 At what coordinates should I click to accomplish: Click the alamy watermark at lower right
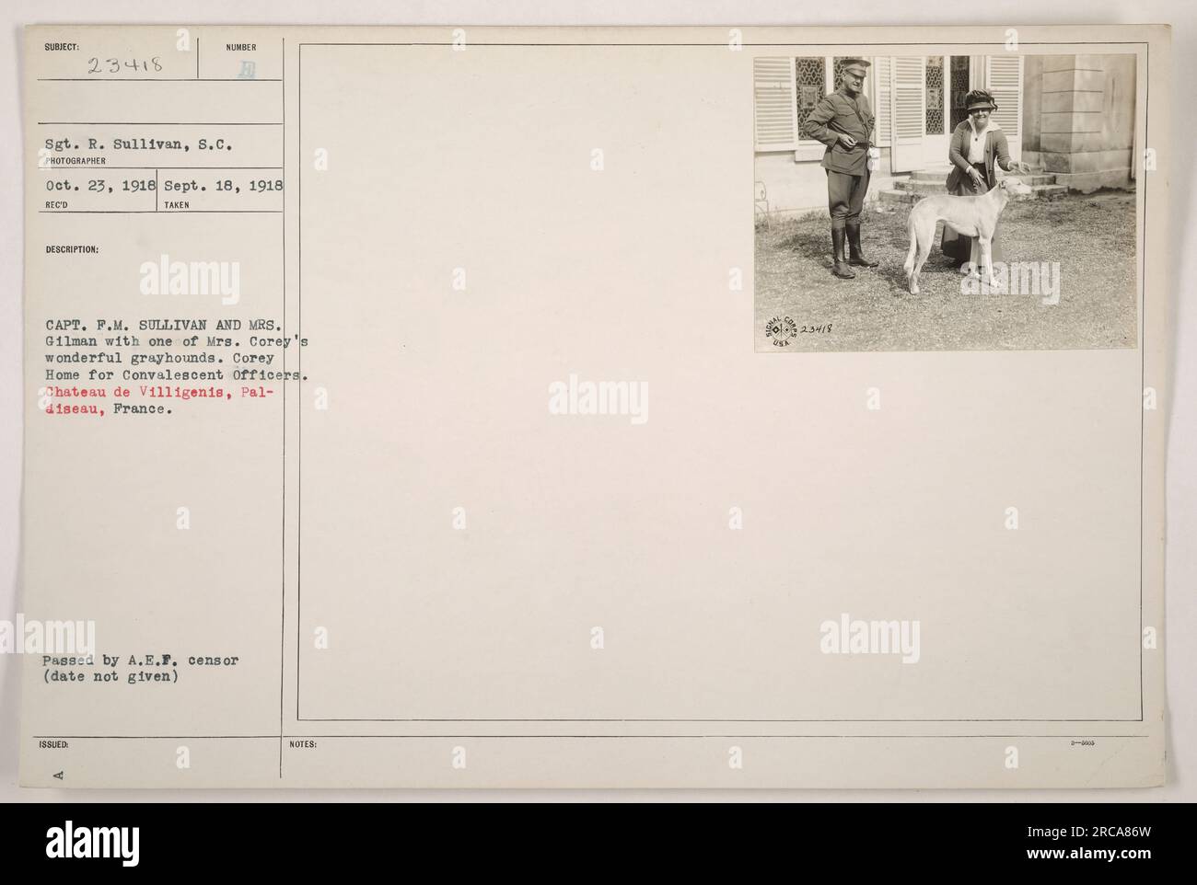pyautogui.click(x=868, y=637)
